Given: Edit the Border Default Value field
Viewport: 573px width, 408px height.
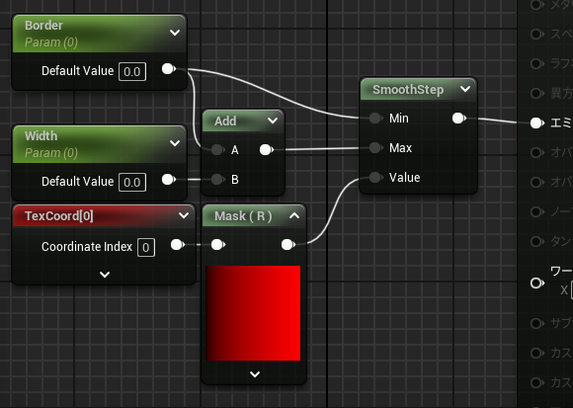Looking at the screenshot, I should coord(132,71).
